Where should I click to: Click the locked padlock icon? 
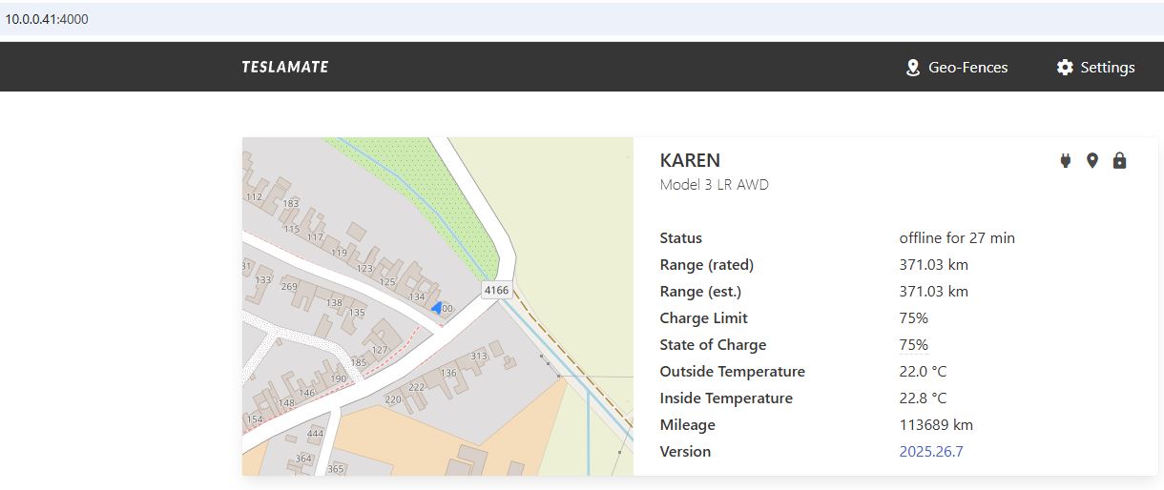pos(1120,160)
